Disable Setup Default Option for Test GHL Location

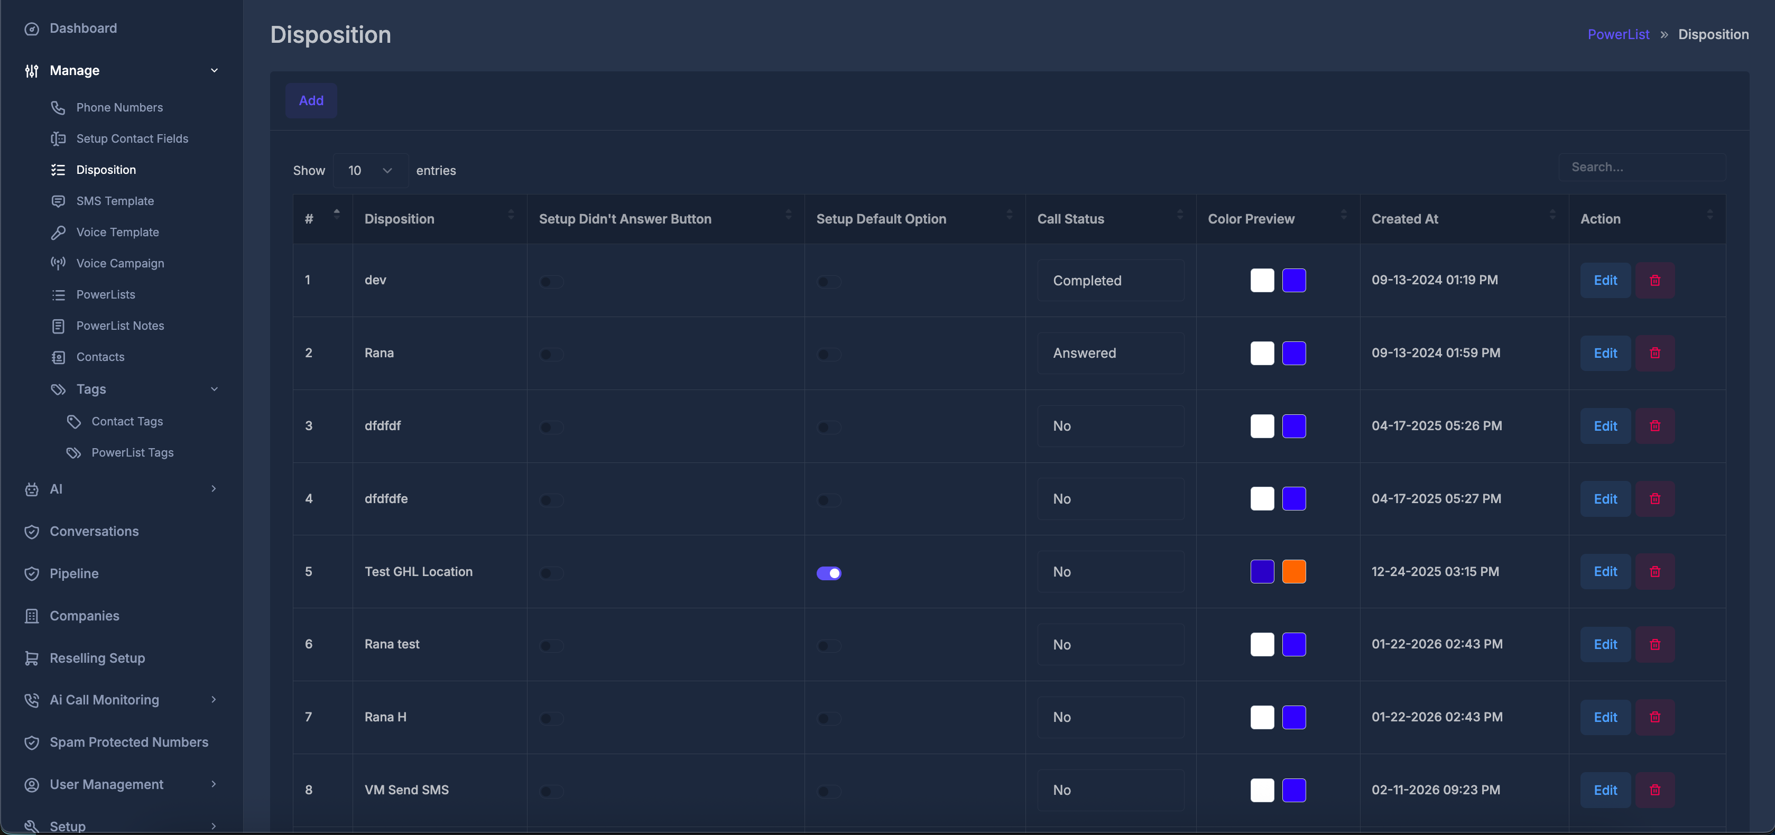tap(830, 572)
